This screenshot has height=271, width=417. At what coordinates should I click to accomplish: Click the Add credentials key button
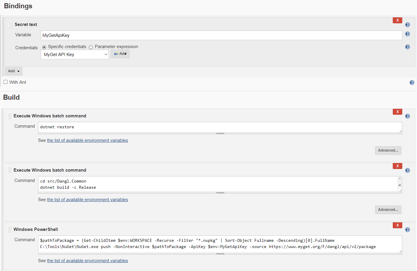click(x=120, y=54)
